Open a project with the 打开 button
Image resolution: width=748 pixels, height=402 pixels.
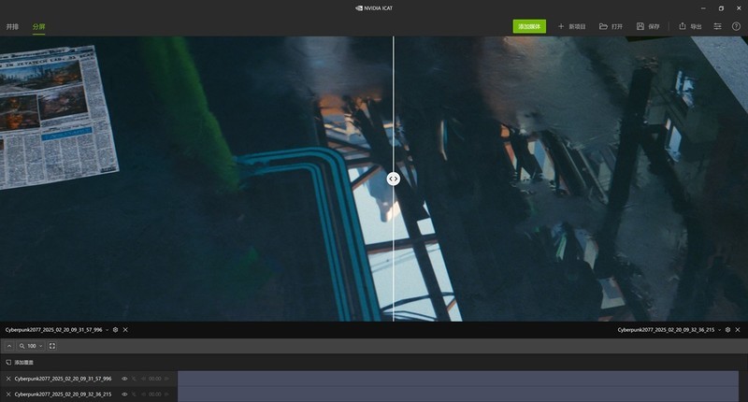611,26
